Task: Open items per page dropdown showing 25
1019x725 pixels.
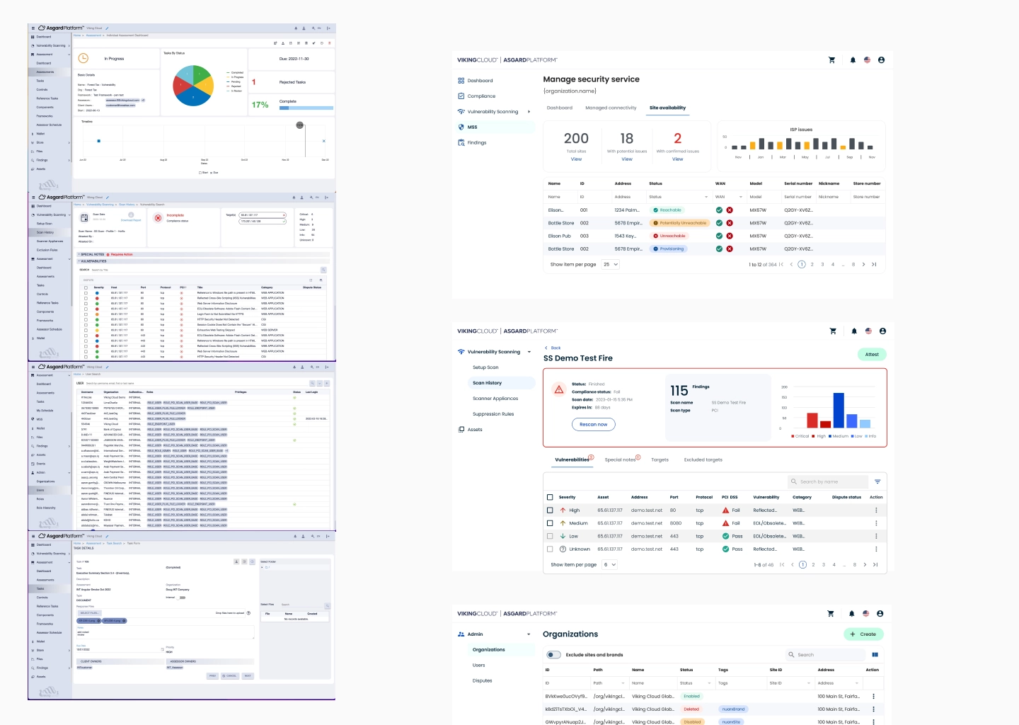Action: (611, 264)
